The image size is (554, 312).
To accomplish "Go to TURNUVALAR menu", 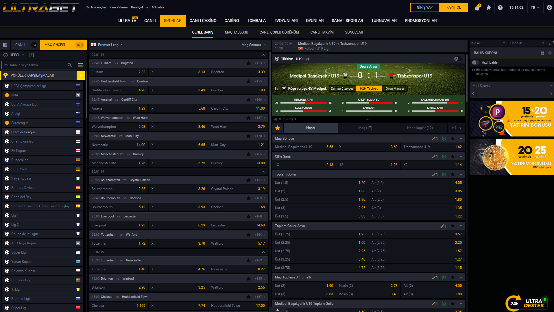I will click(x=384, y=21).
